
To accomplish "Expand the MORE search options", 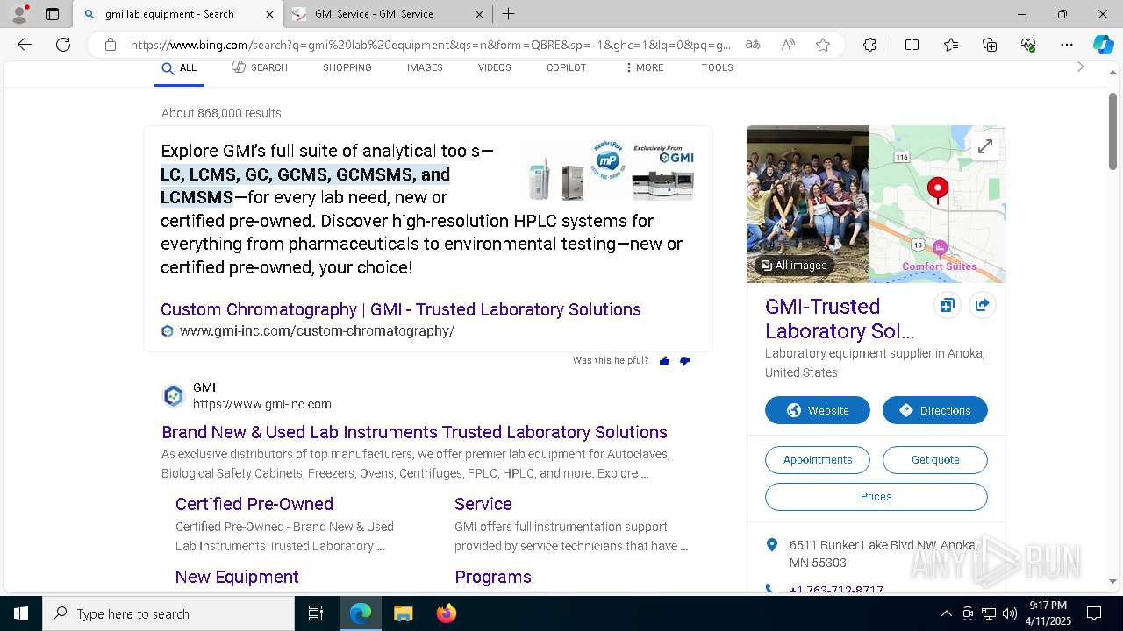I will pos(645,67).
